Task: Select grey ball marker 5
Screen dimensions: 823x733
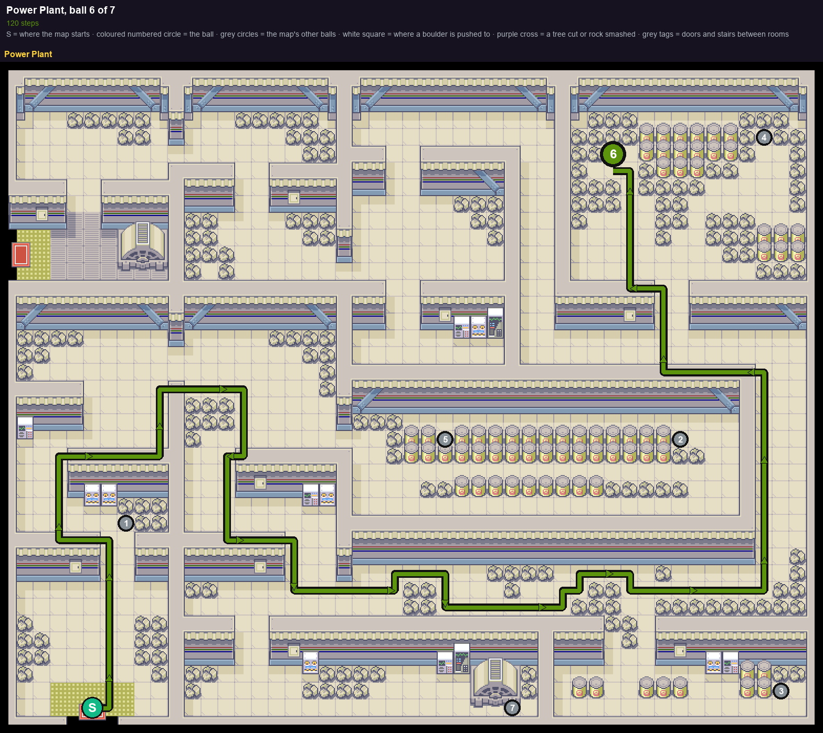Action: pyautogui.click(x=445, y=439)
